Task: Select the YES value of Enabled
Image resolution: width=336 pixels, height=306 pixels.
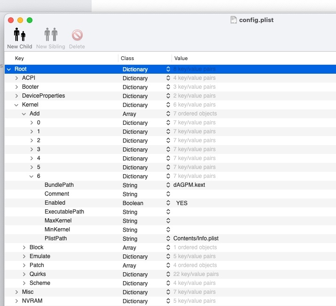Action: [182, 203]
